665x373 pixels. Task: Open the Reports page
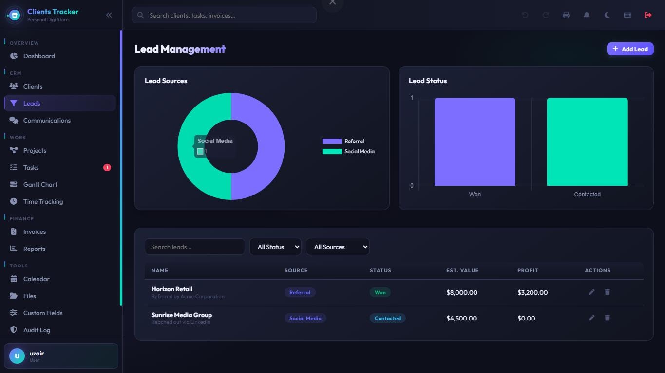(60, 249)
